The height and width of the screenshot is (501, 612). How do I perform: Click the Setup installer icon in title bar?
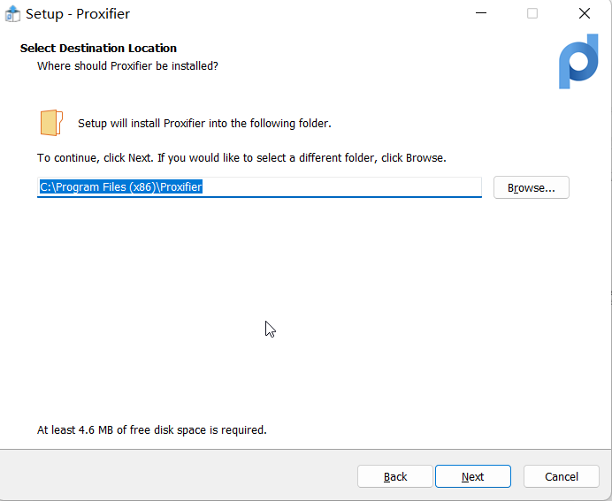tap(12, 14)
